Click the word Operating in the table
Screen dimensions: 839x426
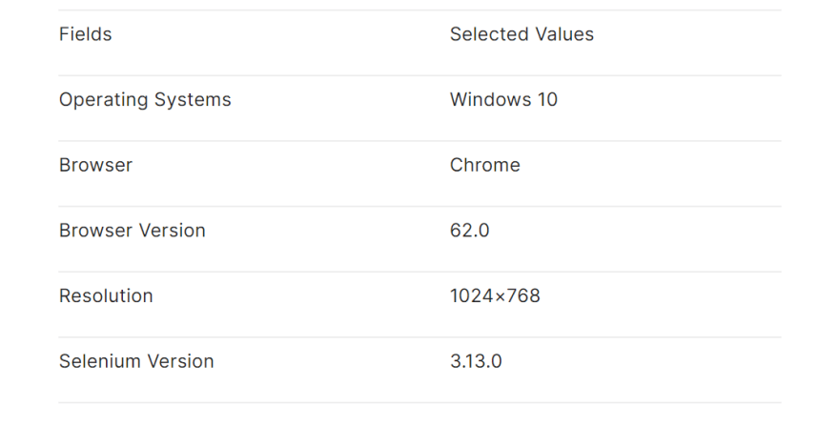click(x=103, y=100)
